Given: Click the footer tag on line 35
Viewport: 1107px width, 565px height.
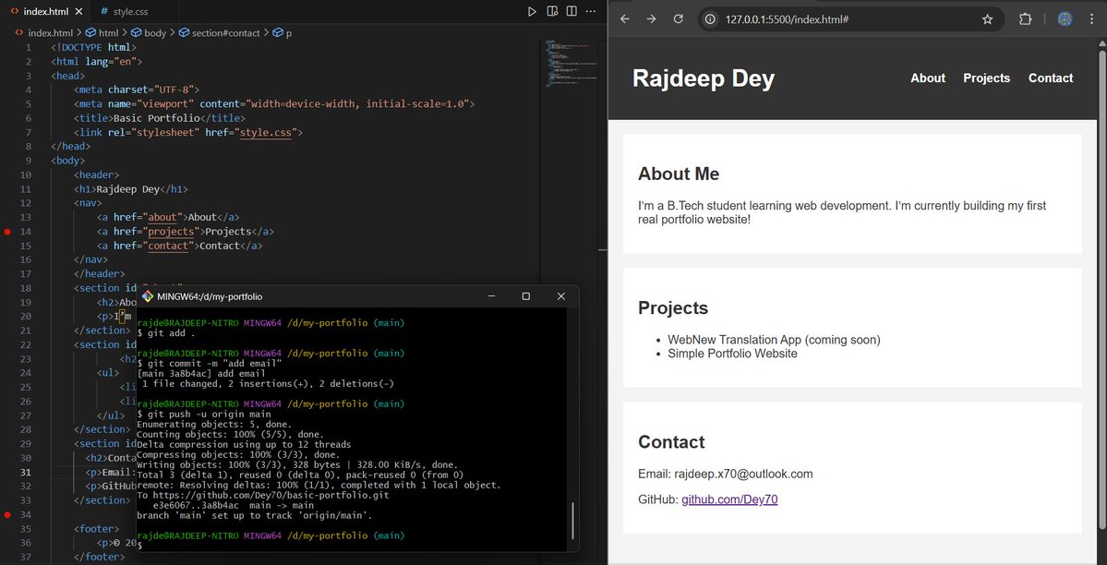Looking at the screenshot, I should click(x=97, y=528).
